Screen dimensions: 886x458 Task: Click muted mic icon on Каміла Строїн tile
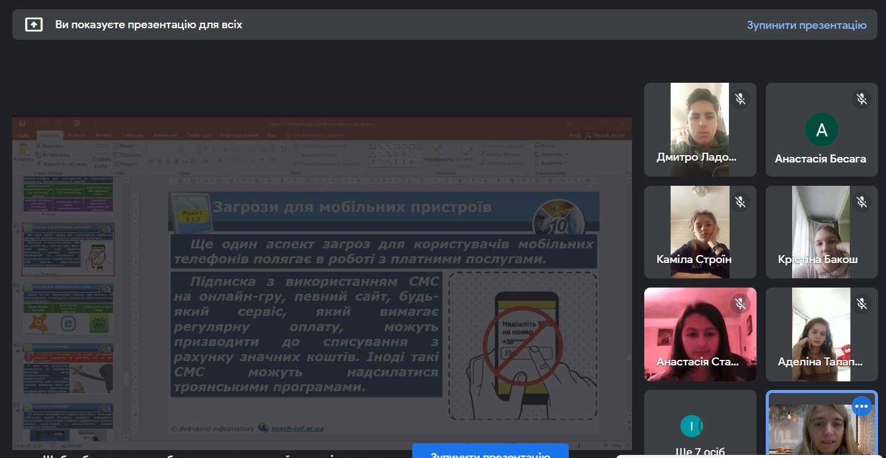(x=740, y=201)
